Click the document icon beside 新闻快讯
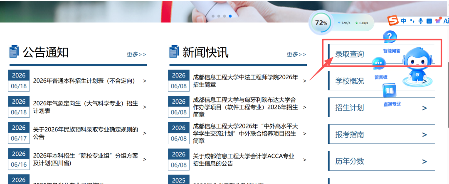Image resolution: width=449 pixels, height=184 pixels. 174,52
